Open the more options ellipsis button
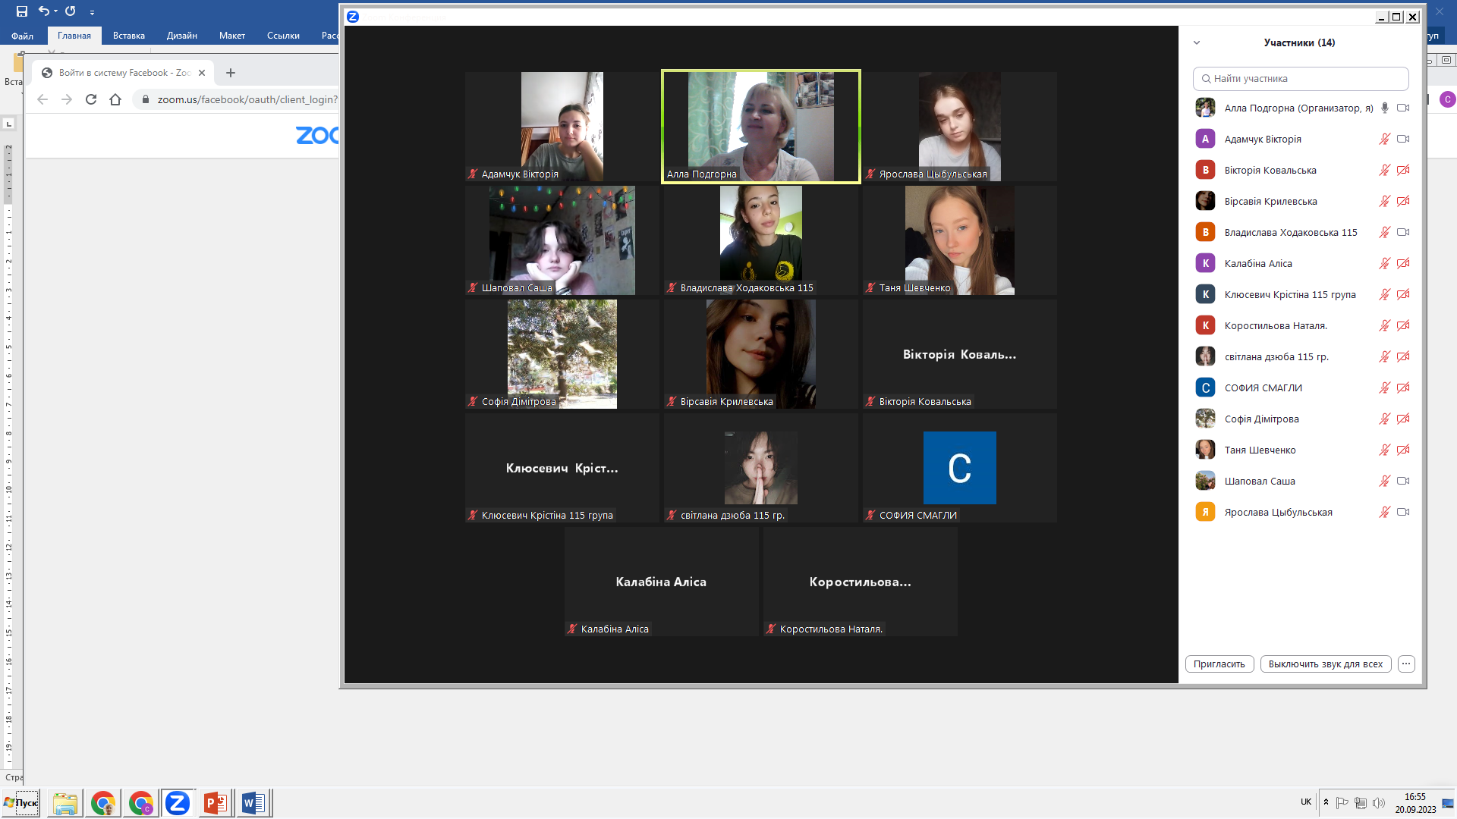 pyautogui.click(x=1406, y=664)
